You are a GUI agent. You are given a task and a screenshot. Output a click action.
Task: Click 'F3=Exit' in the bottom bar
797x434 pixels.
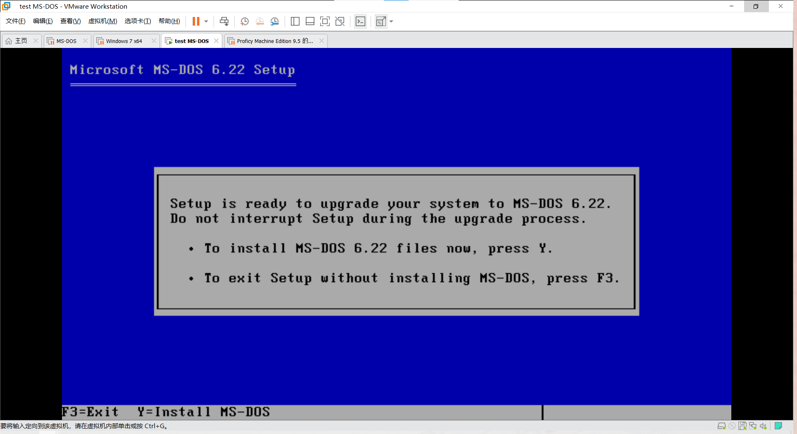[x=90, y=412]
